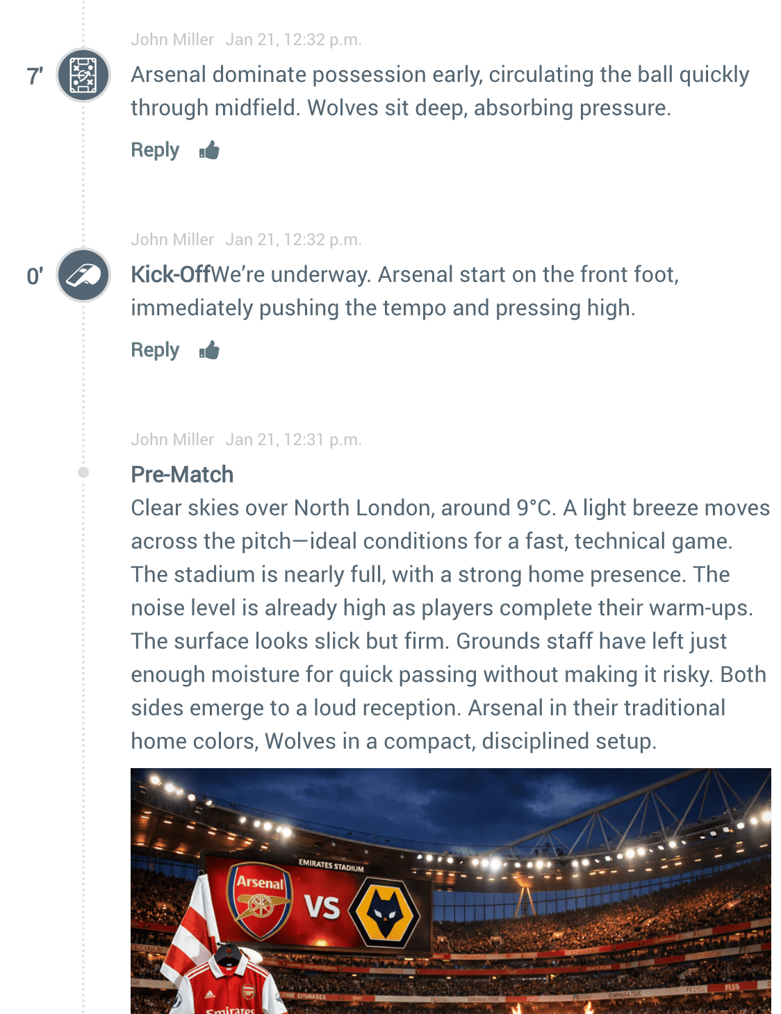Select the 7' minute label

(x=35, y=76)
